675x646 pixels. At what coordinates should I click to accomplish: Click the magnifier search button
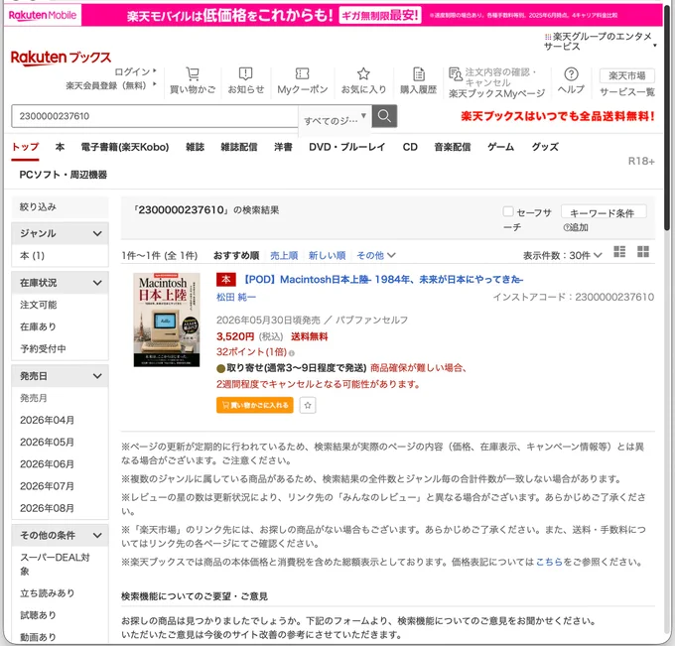coord(384,116)
